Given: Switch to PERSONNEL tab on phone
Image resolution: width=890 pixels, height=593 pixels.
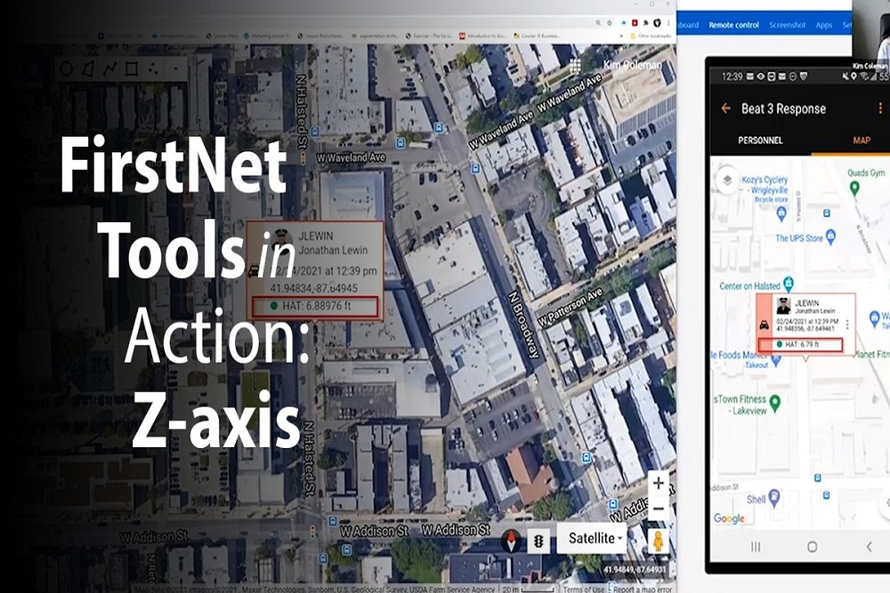Looking at the screenshot, I should (760, 140).
